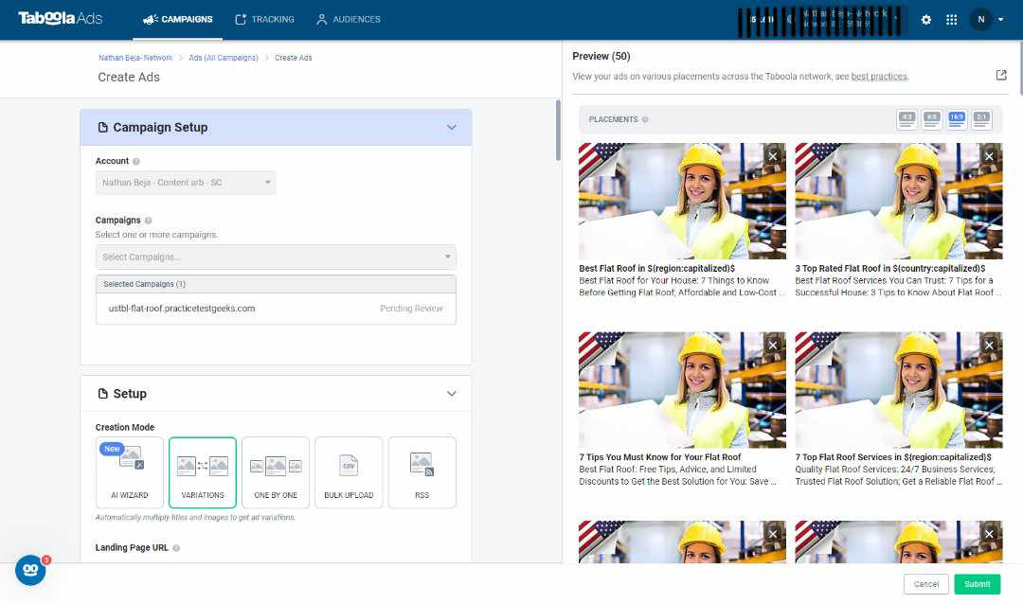The width and height of the screenshot is (1023, 604).
Task: Remove the '3 Top Rated Flat Roof' ad
Action: coord(989,156)
